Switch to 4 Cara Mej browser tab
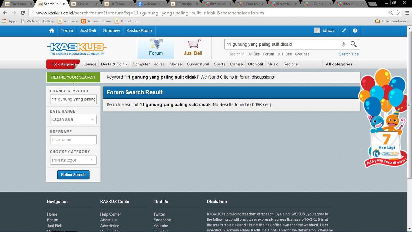Image resolution: width=412 pixels, height=232 pixels. point(250,4)
